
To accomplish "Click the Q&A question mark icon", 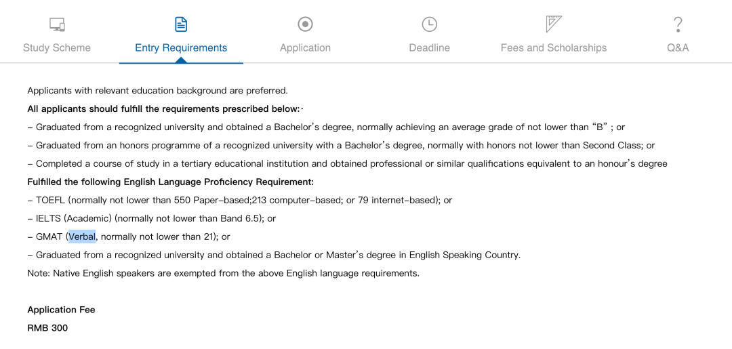I will [x=678, y=24].
